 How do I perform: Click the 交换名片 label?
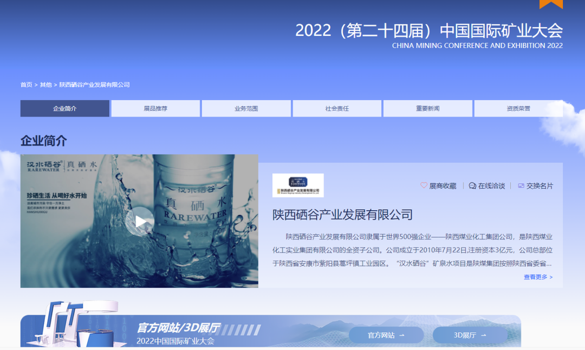539,186
